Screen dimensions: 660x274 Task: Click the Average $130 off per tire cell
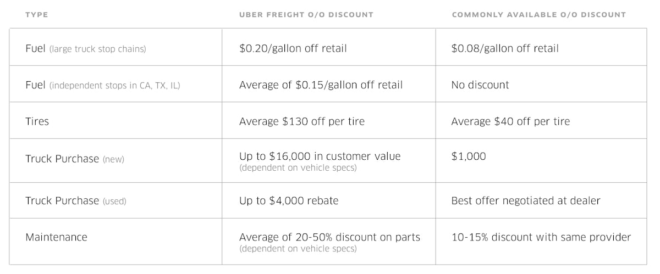[x=301, y=121]
